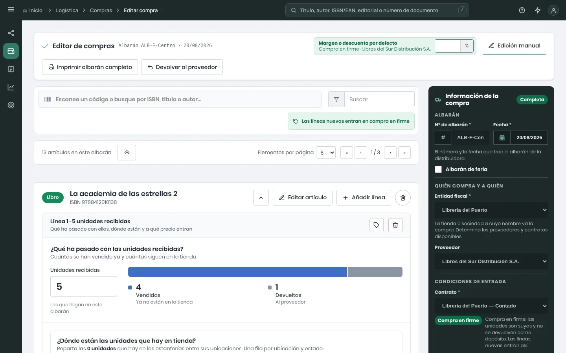566x353 pixels.
Task: Select the Edición manual tab
Action: pos(514,45)
